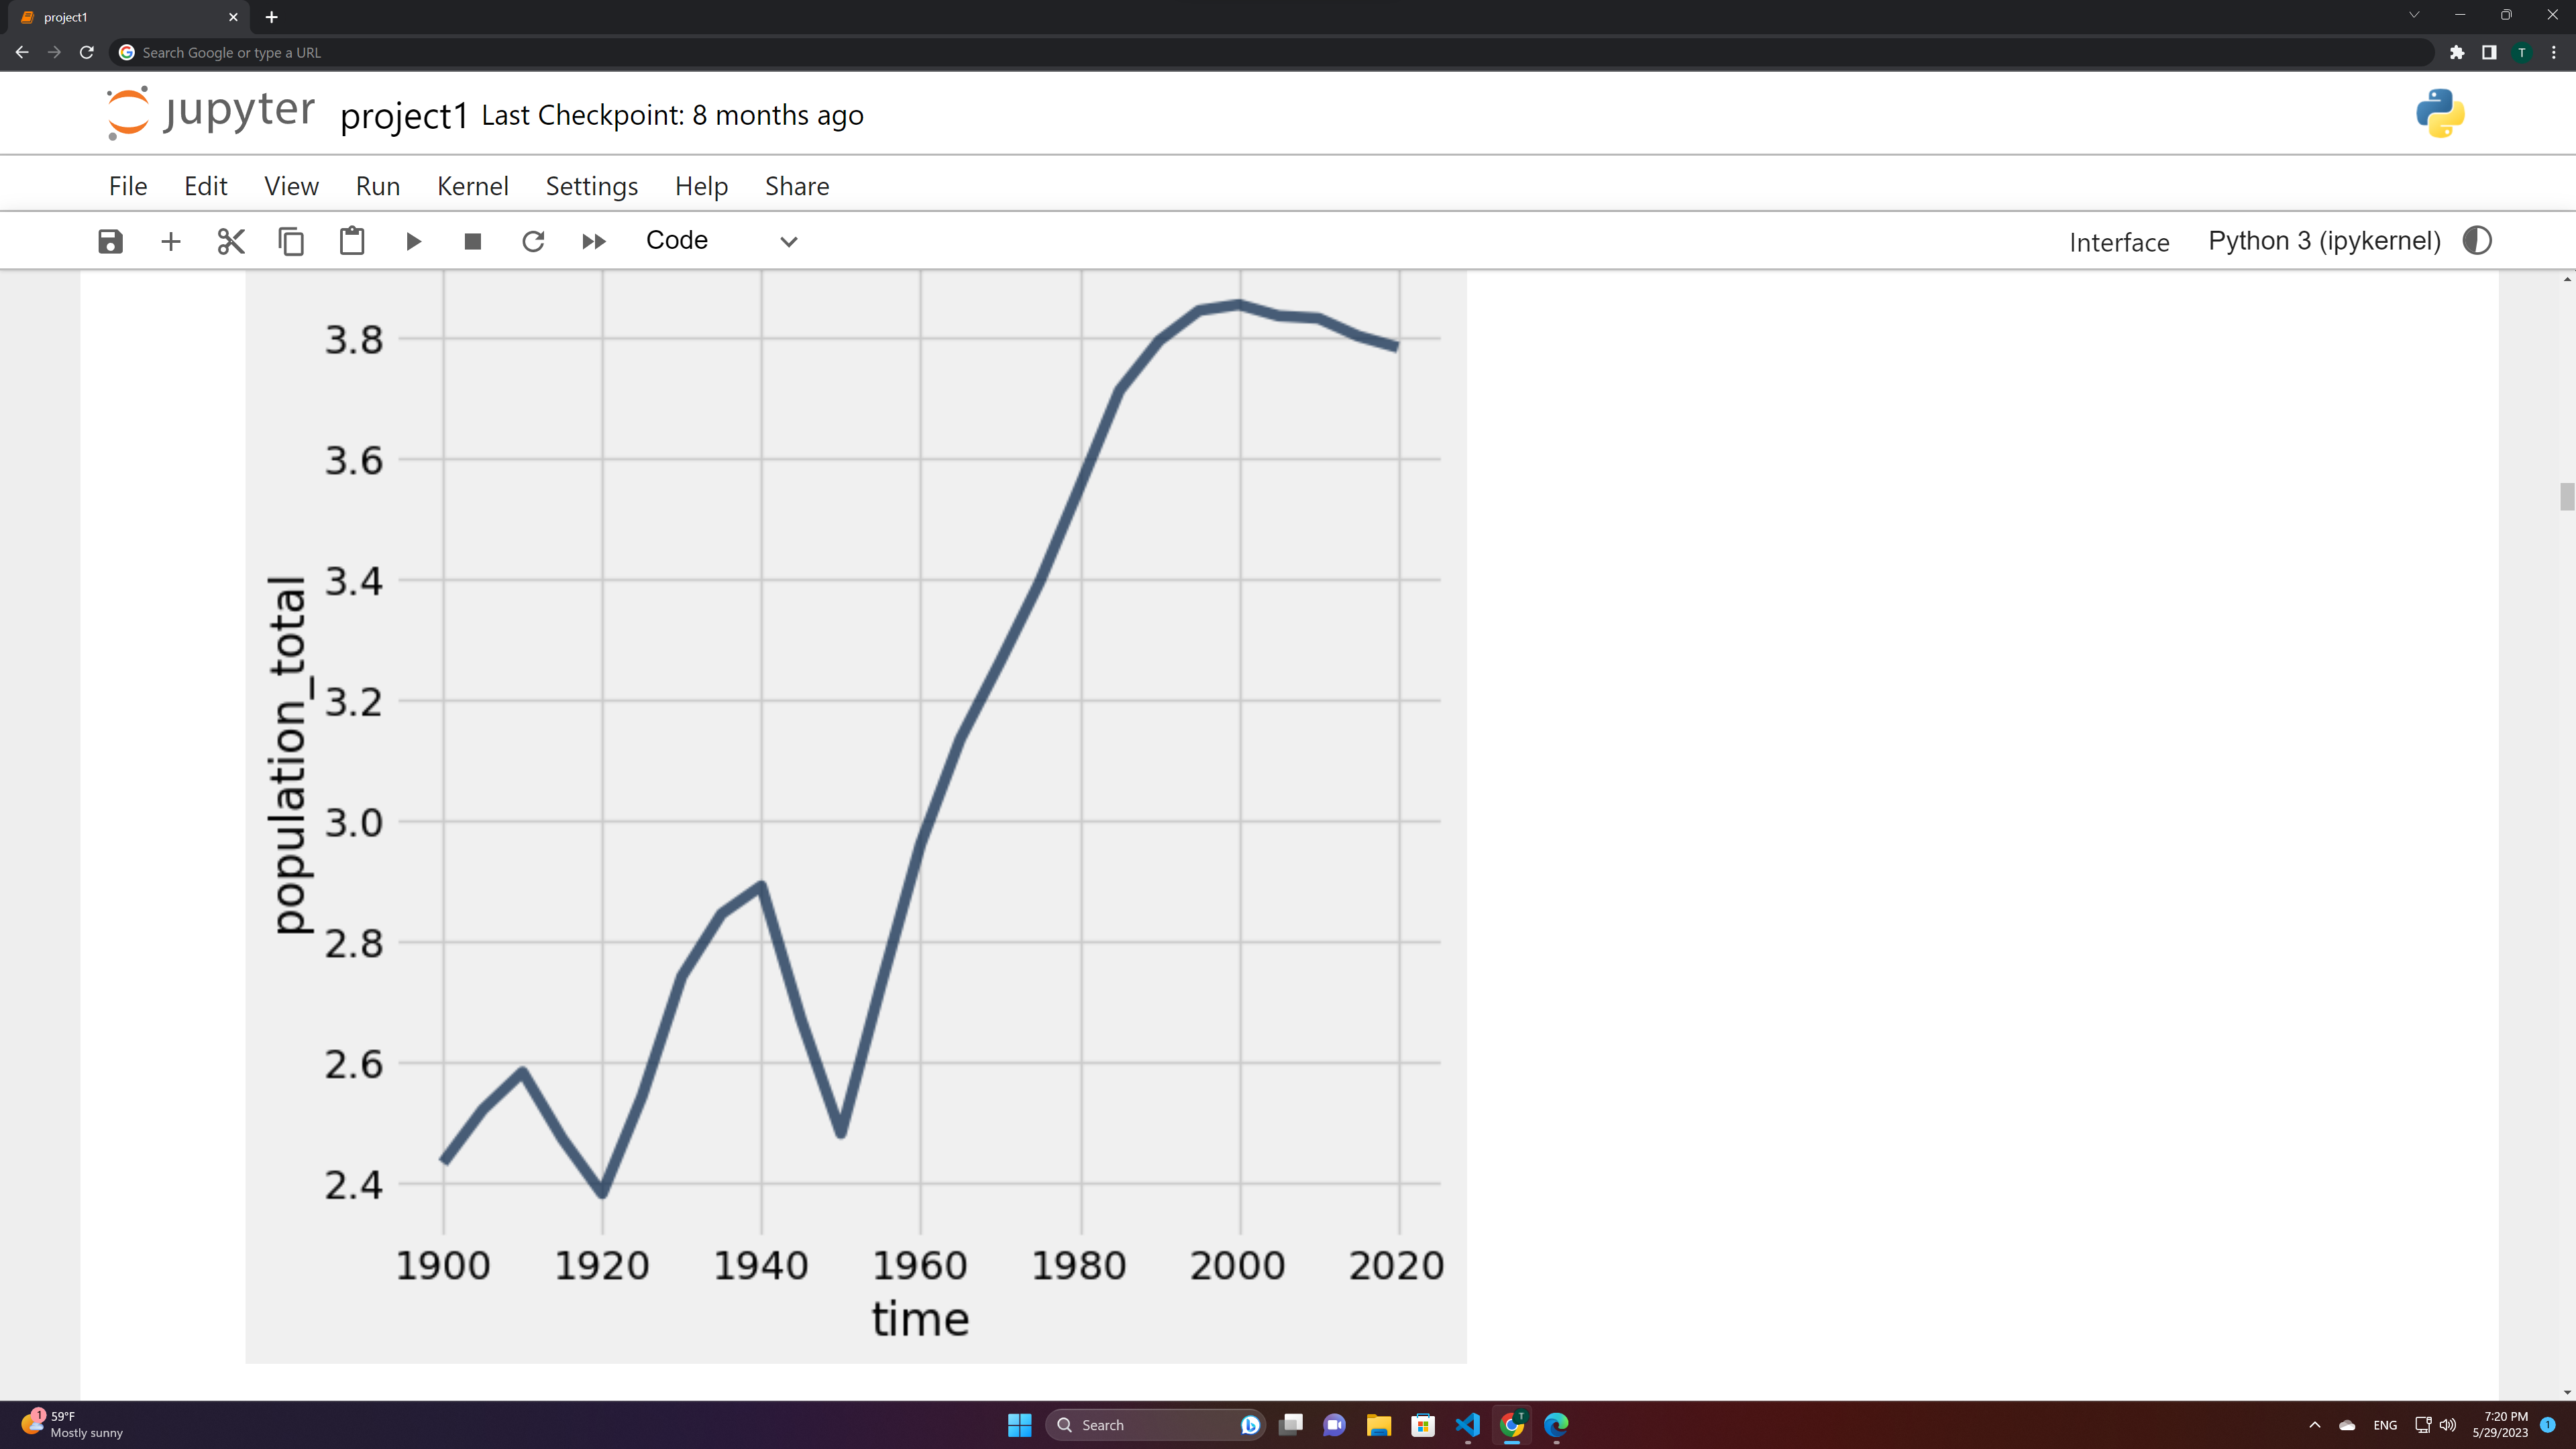Restart the kernel circular arrow icon
Screen dimensions: 2576x1449
tap(533, 241)
